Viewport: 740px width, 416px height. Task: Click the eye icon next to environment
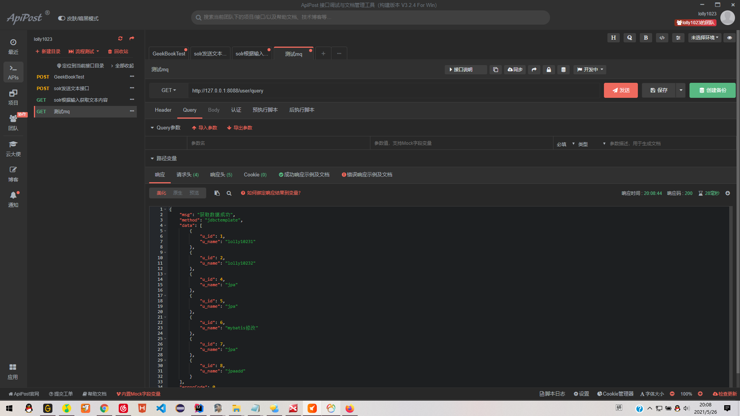pyautogui.click(x=730, y=38)
